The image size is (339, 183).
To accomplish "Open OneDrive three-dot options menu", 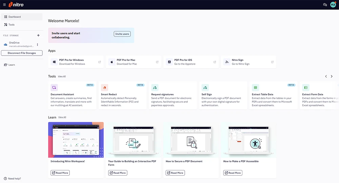I will coord(37,44).
